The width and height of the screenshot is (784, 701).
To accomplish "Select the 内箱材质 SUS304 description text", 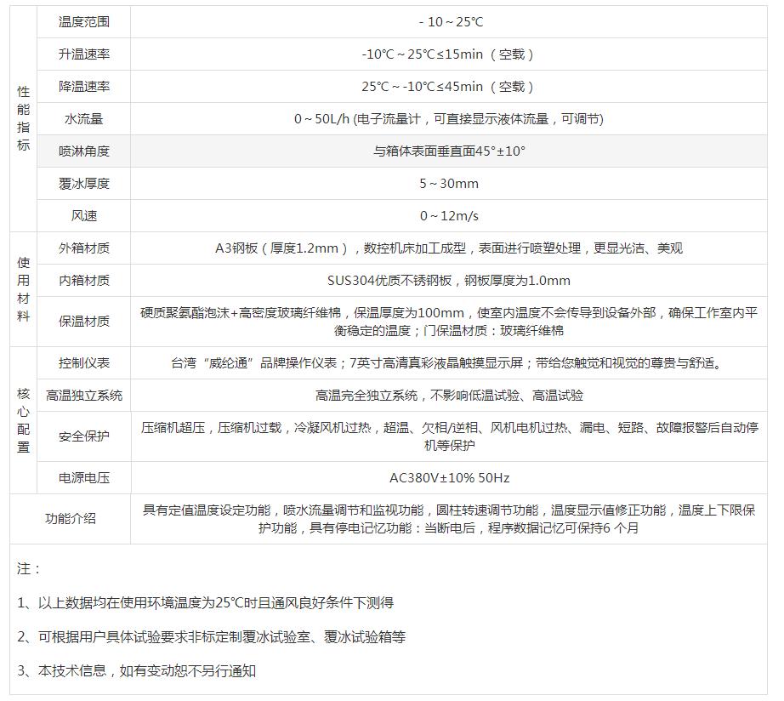I will [448, 281].
